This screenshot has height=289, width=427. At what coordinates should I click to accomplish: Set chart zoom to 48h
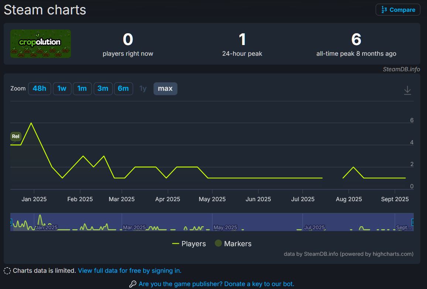(x=40, y=89)
